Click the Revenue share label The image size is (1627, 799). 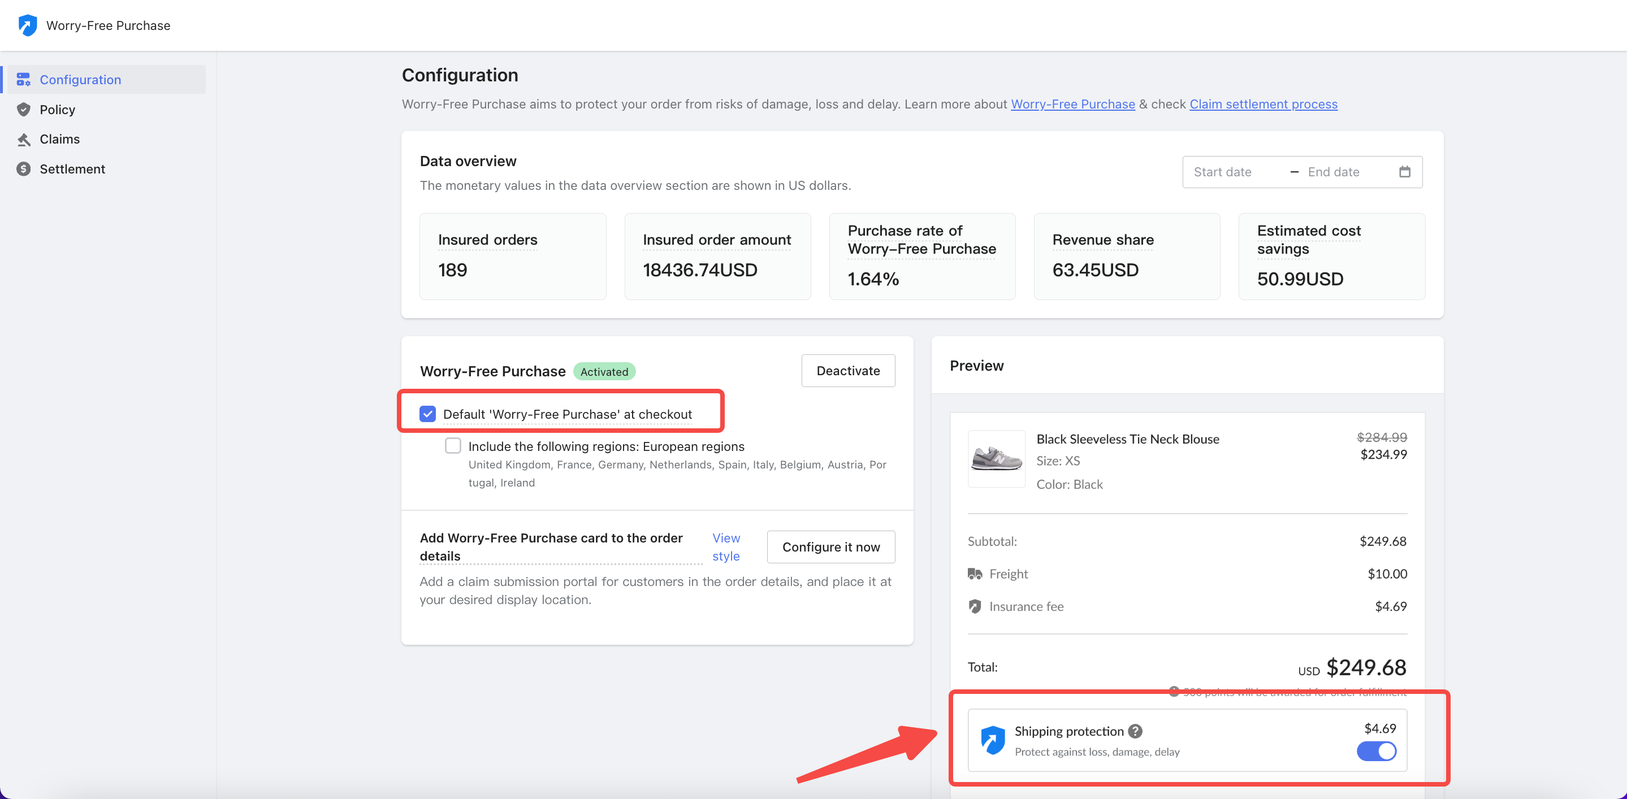tap(1103, 240)
